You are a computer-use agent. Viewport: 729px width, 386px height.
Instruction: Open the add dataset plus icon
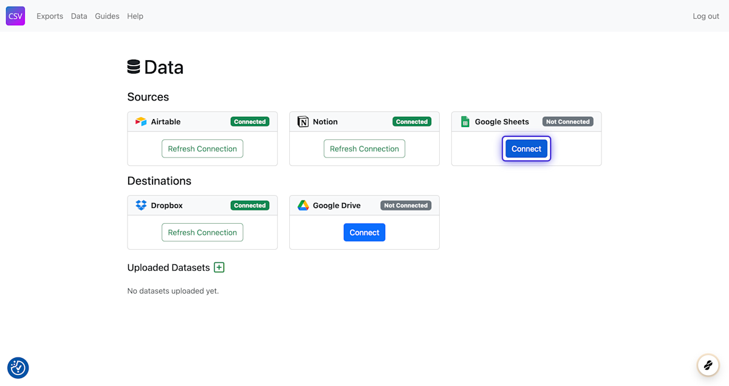click(x=219, y=267)
